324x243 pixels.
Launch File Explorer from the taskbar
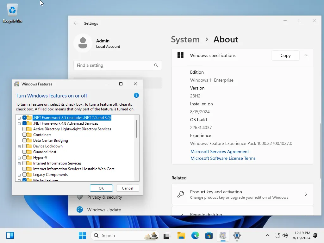point(181,235)
